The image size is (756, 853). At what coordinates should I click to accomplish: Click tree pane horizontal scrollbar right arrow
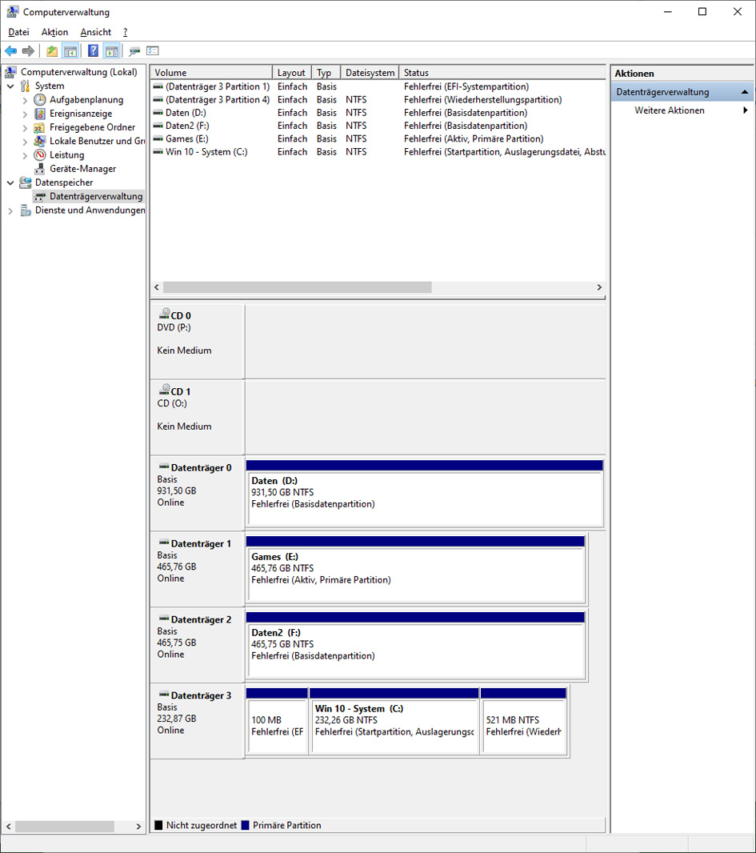[x=138, y=827]
